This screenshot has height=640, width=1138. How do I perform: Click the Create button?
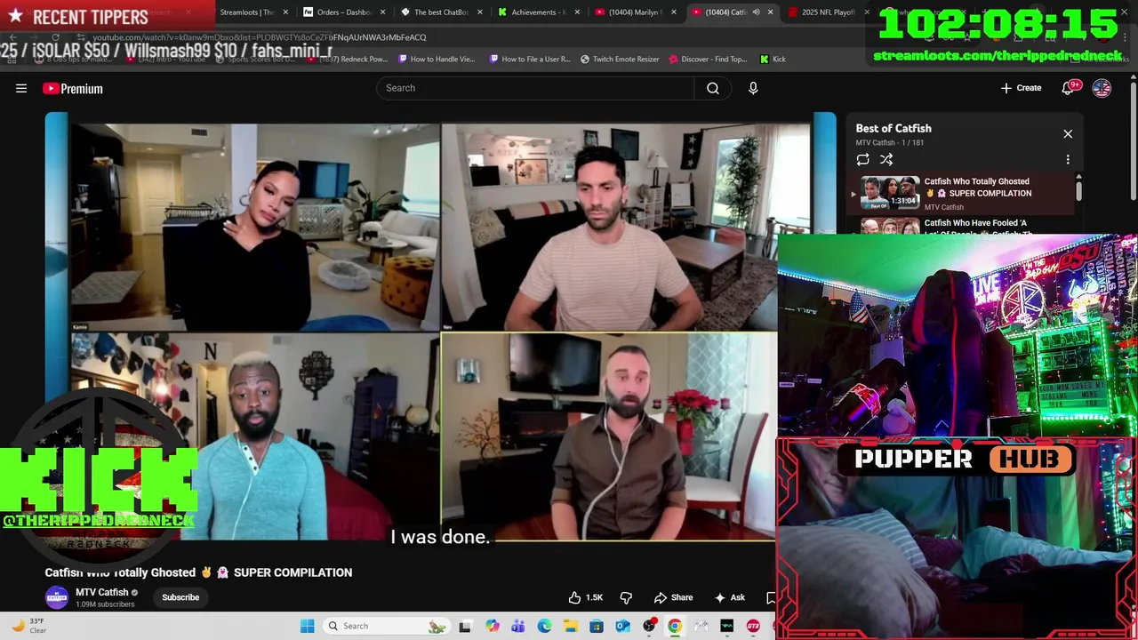pos(1021,88)
